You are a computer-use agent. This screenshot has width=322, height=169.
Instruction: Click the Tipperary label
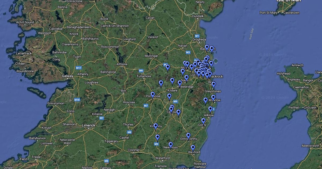click(111, 141)
